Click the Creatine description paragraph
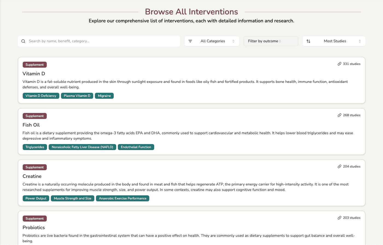Screen dimensions: 383x245 pos(186,187)
